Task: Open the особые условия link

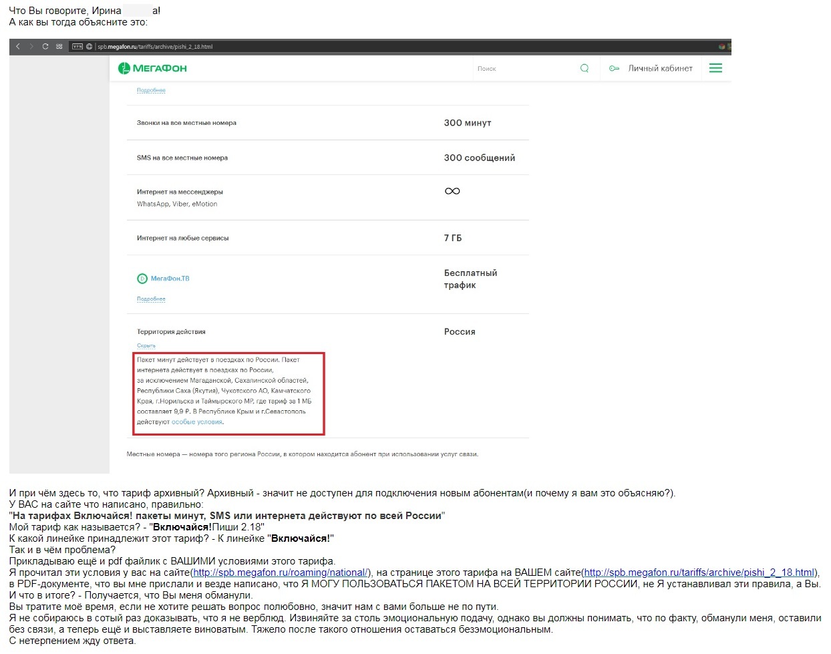Action: pos(197,422)
